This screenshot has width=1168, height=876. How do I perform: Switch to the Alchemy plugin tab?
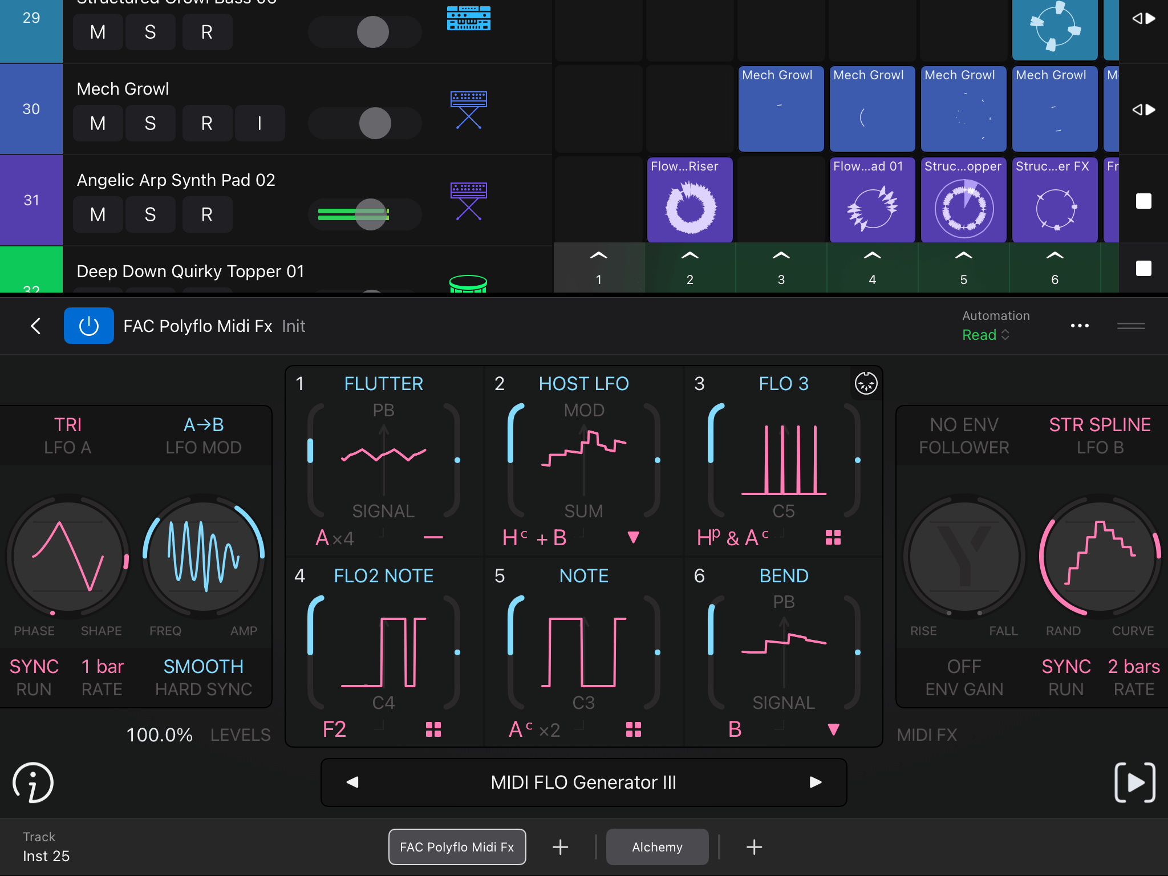pyautogui.click(x=657, y=847)
